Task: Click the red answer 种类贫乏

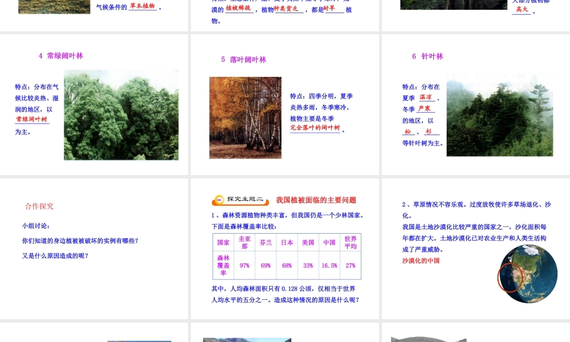Action: tap(286, 9)
